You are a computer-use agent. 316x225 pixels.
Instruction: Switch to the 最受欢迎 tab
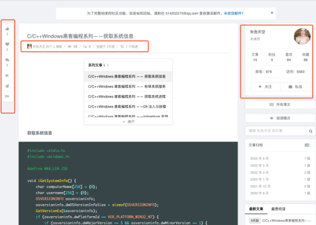278,209
